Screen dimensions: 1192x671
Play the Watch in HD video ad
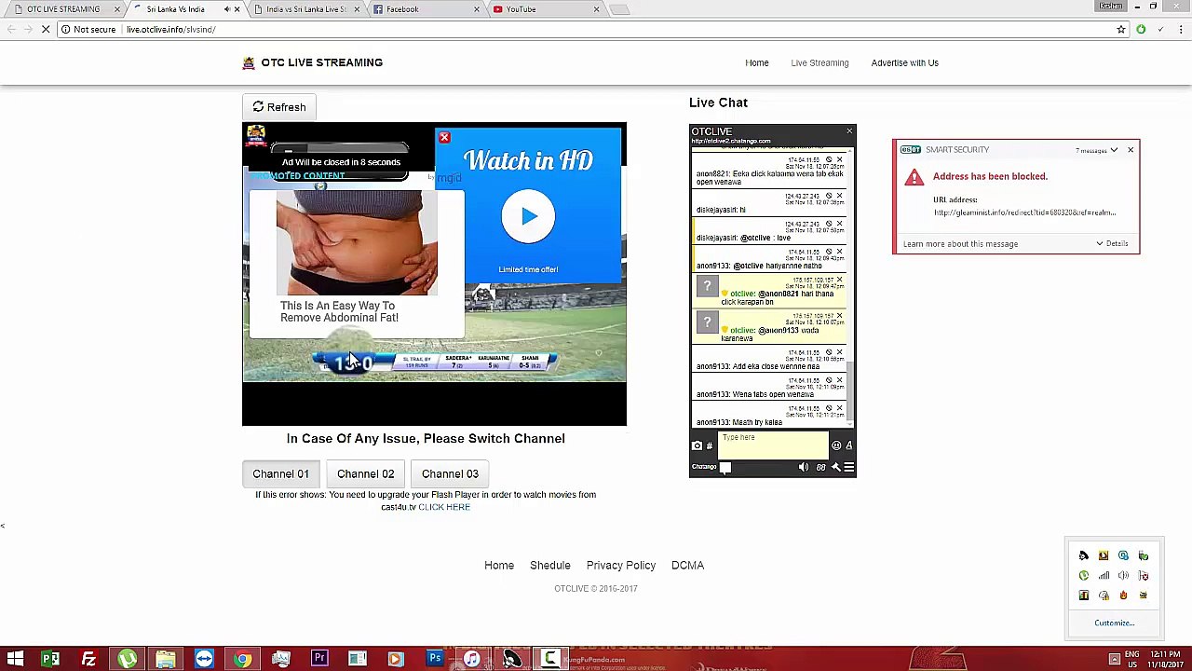[528, 216]
